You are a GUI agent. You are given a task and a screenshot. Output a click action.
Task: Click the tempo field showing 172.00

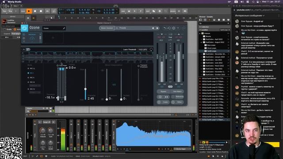(x=70, y=10)
